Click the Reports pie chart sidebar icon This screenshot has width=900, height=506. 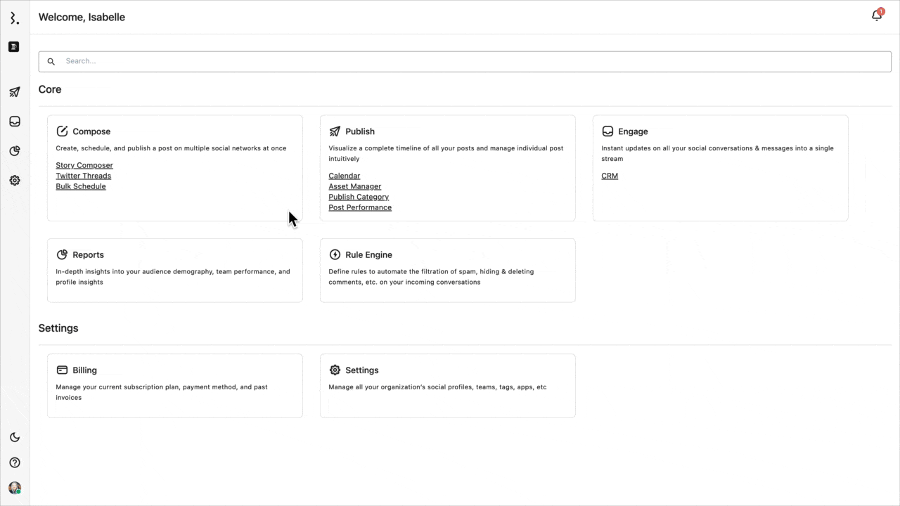[15, 151]
